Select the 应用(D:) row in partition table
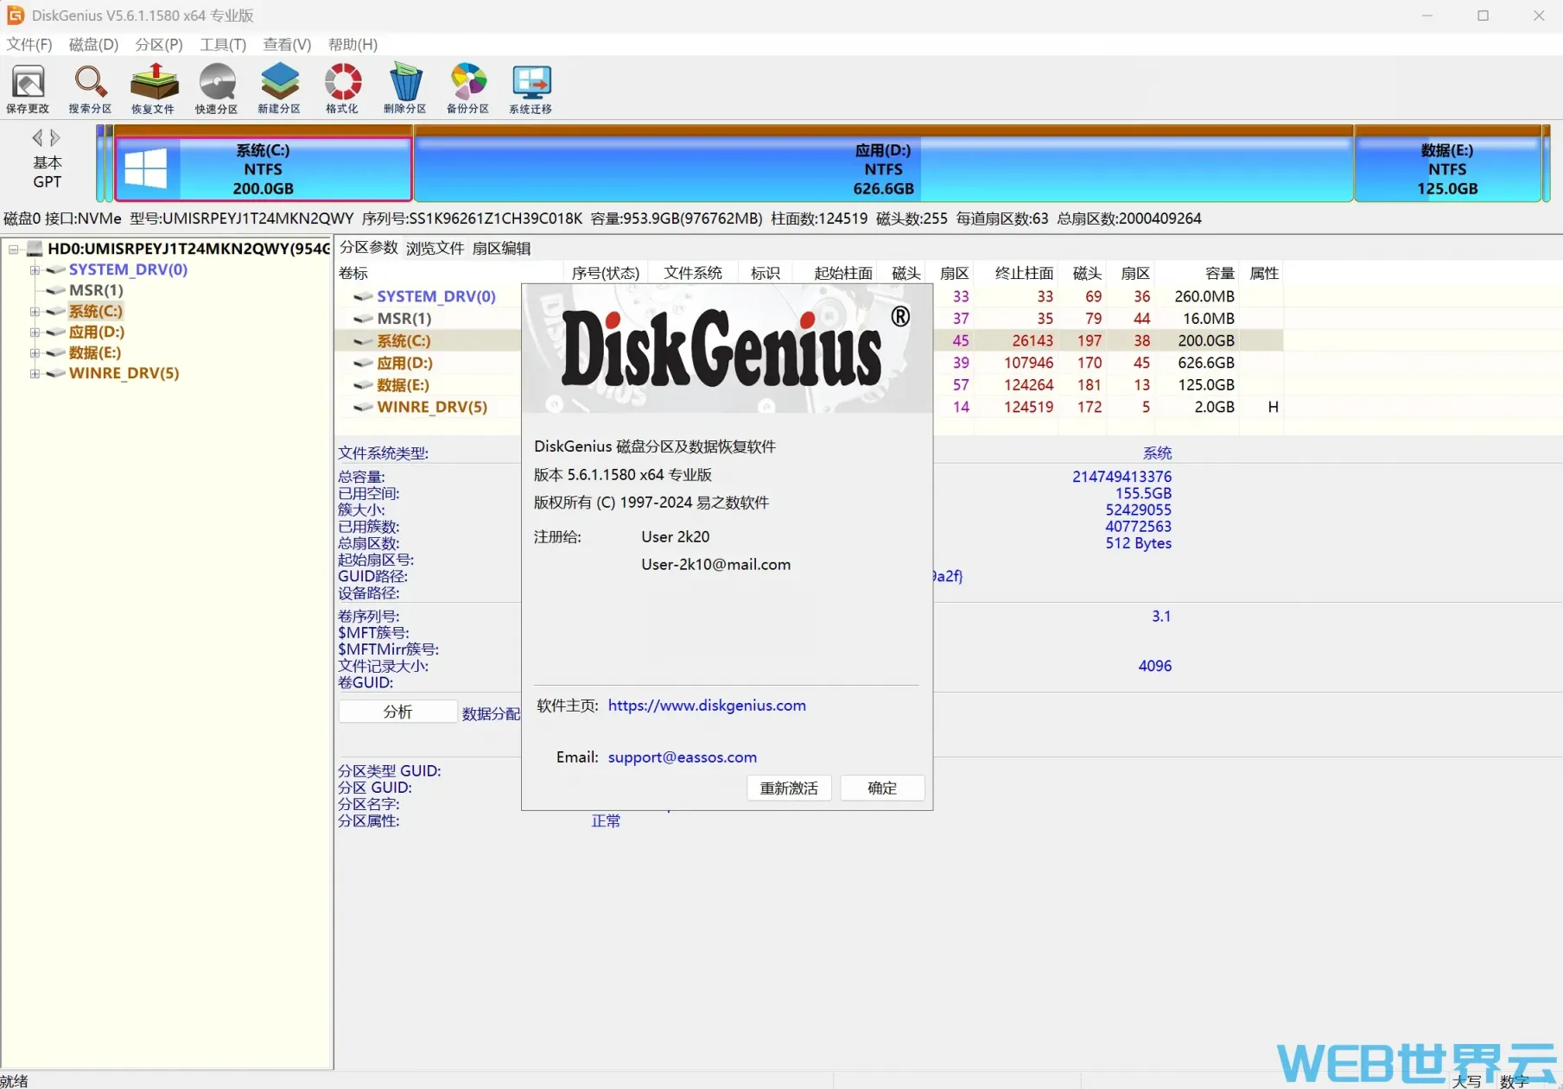Screen dimensions: 1563x1089 tap(809, 363)
